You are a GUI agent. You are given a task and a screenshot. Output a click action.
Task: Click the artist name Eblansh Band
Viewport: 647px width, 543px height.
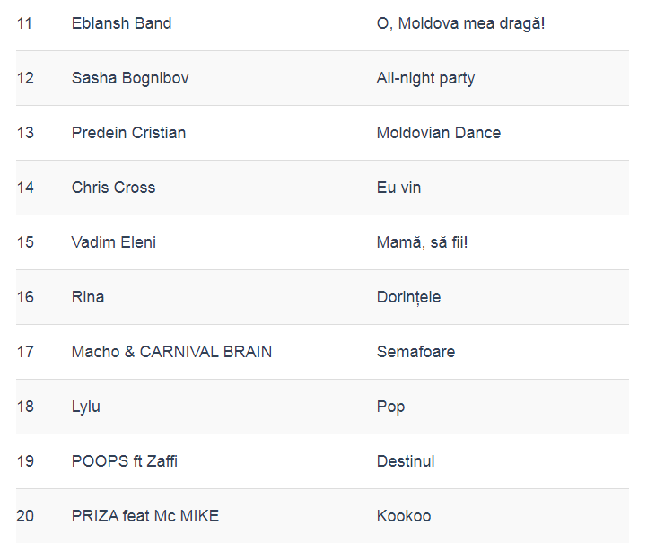click(121, 23)
